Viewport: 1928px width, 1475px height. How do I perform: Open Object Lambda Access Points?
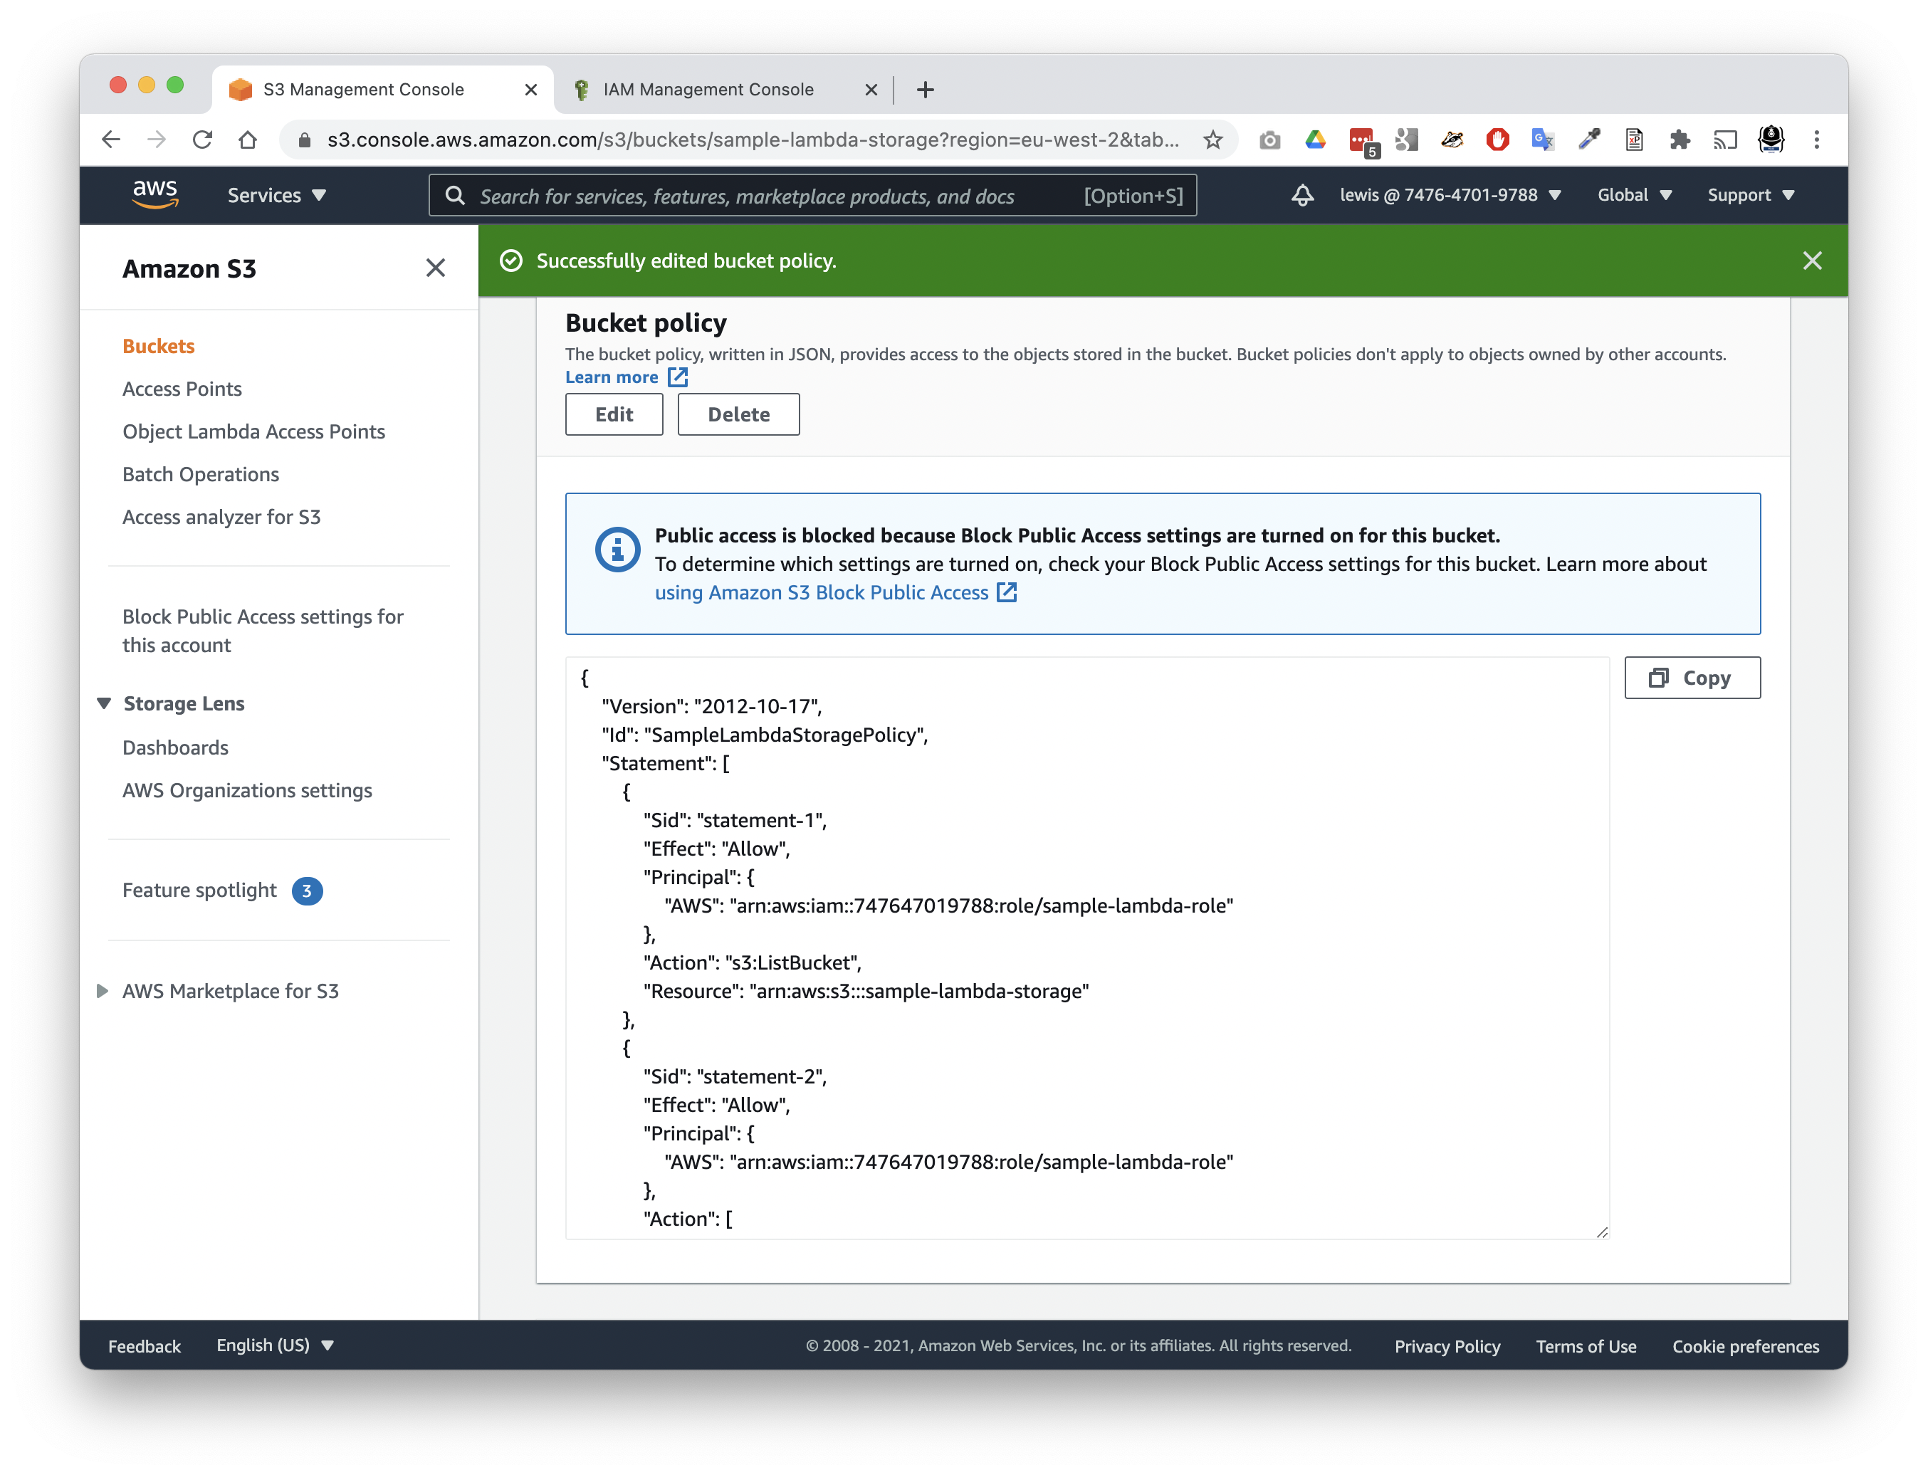[x=253, y=431]
